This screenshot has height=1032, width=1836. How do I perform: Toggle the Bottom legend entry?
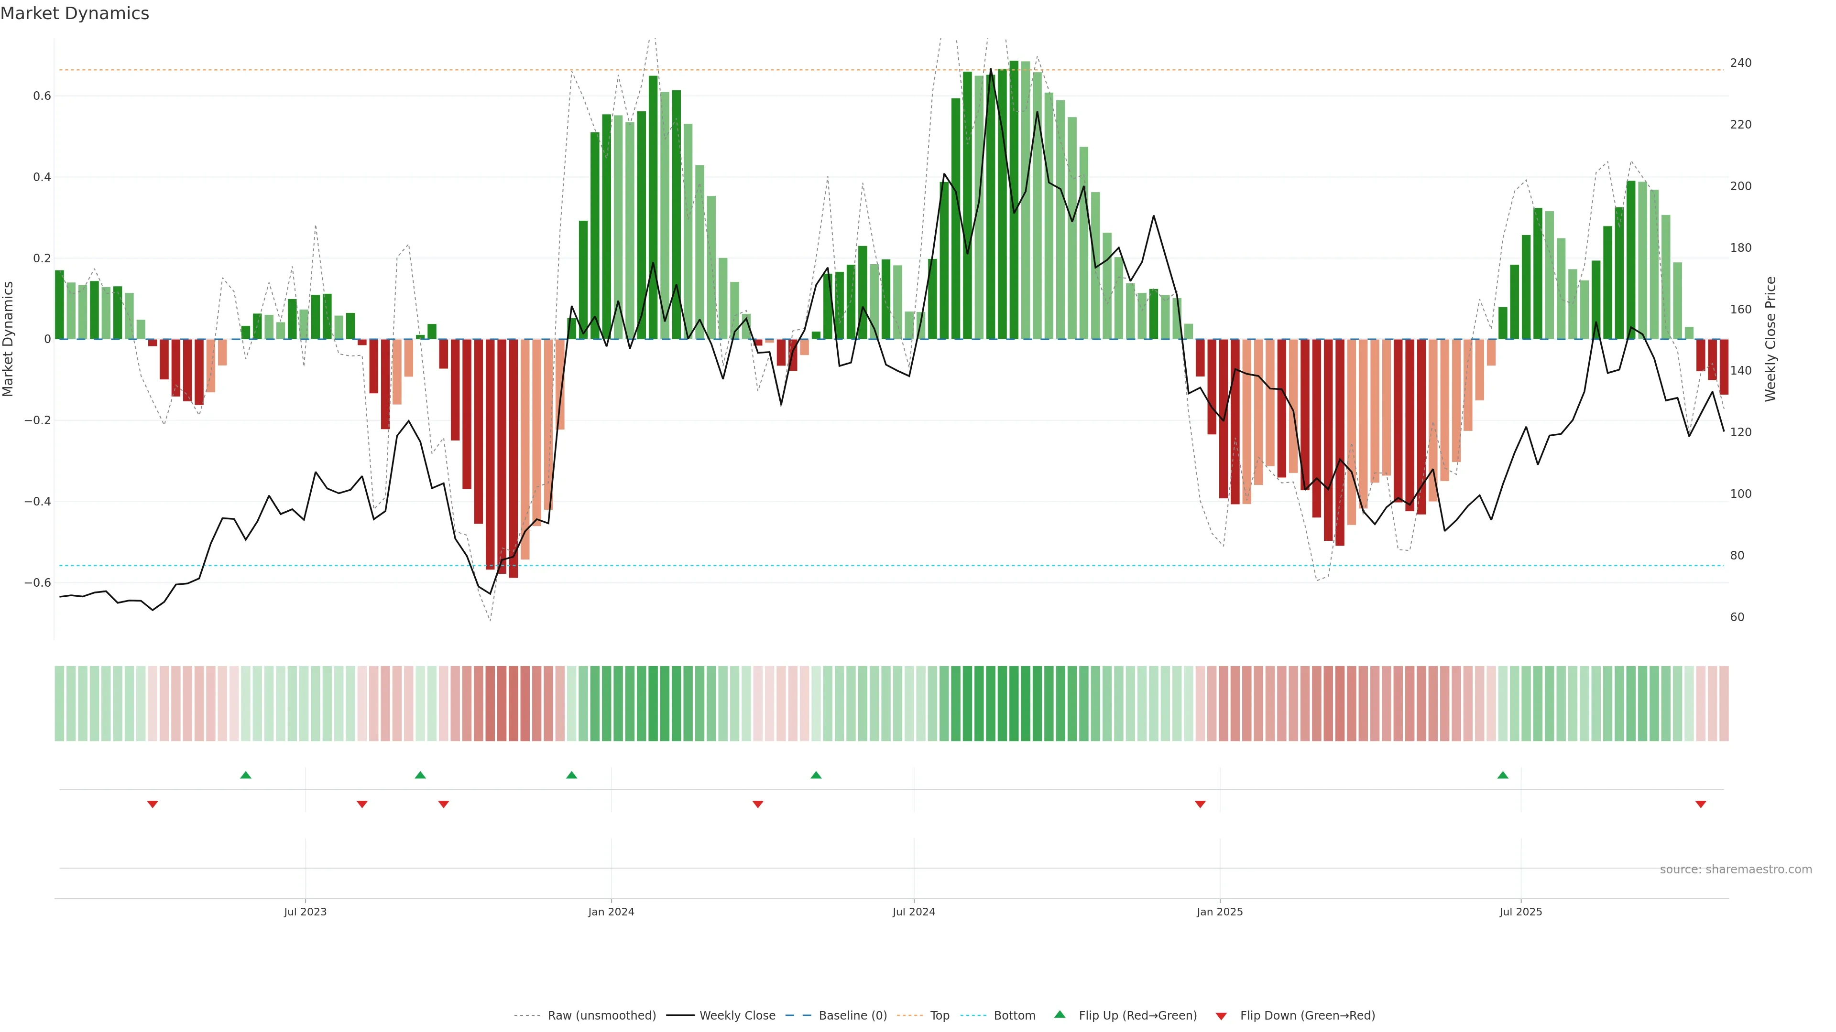pyautogui.click(x=1014, y=1015)
